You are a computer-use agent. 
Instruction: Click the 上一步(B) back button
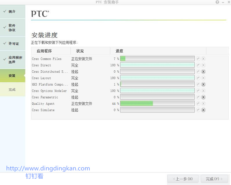pyautogui.click(x=183, y=179)
